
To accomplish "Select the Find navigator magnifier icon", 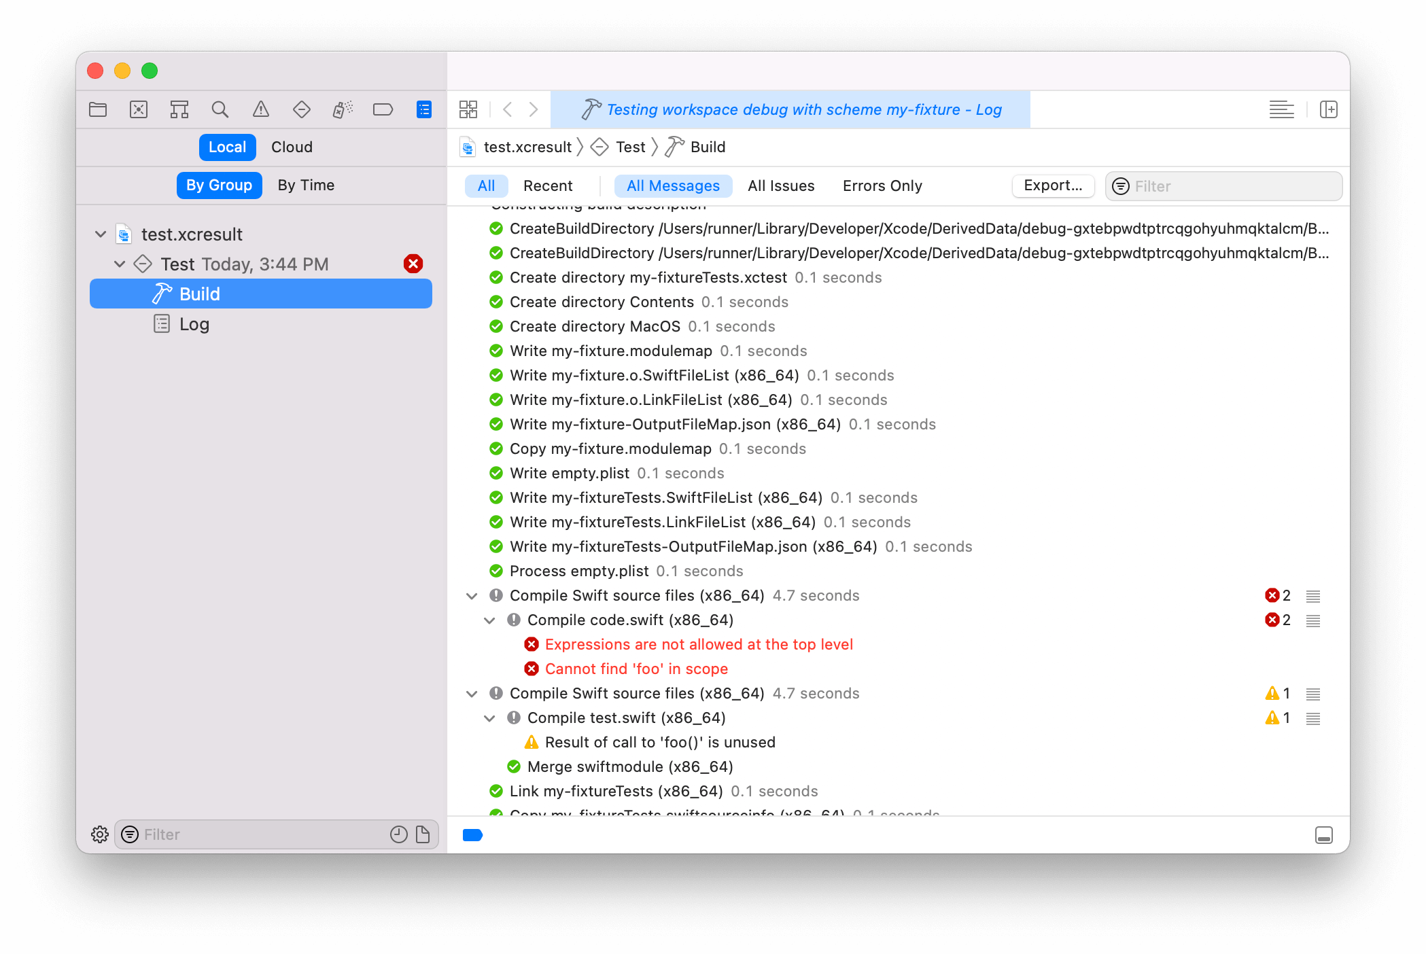I will [x=220, y=109].
